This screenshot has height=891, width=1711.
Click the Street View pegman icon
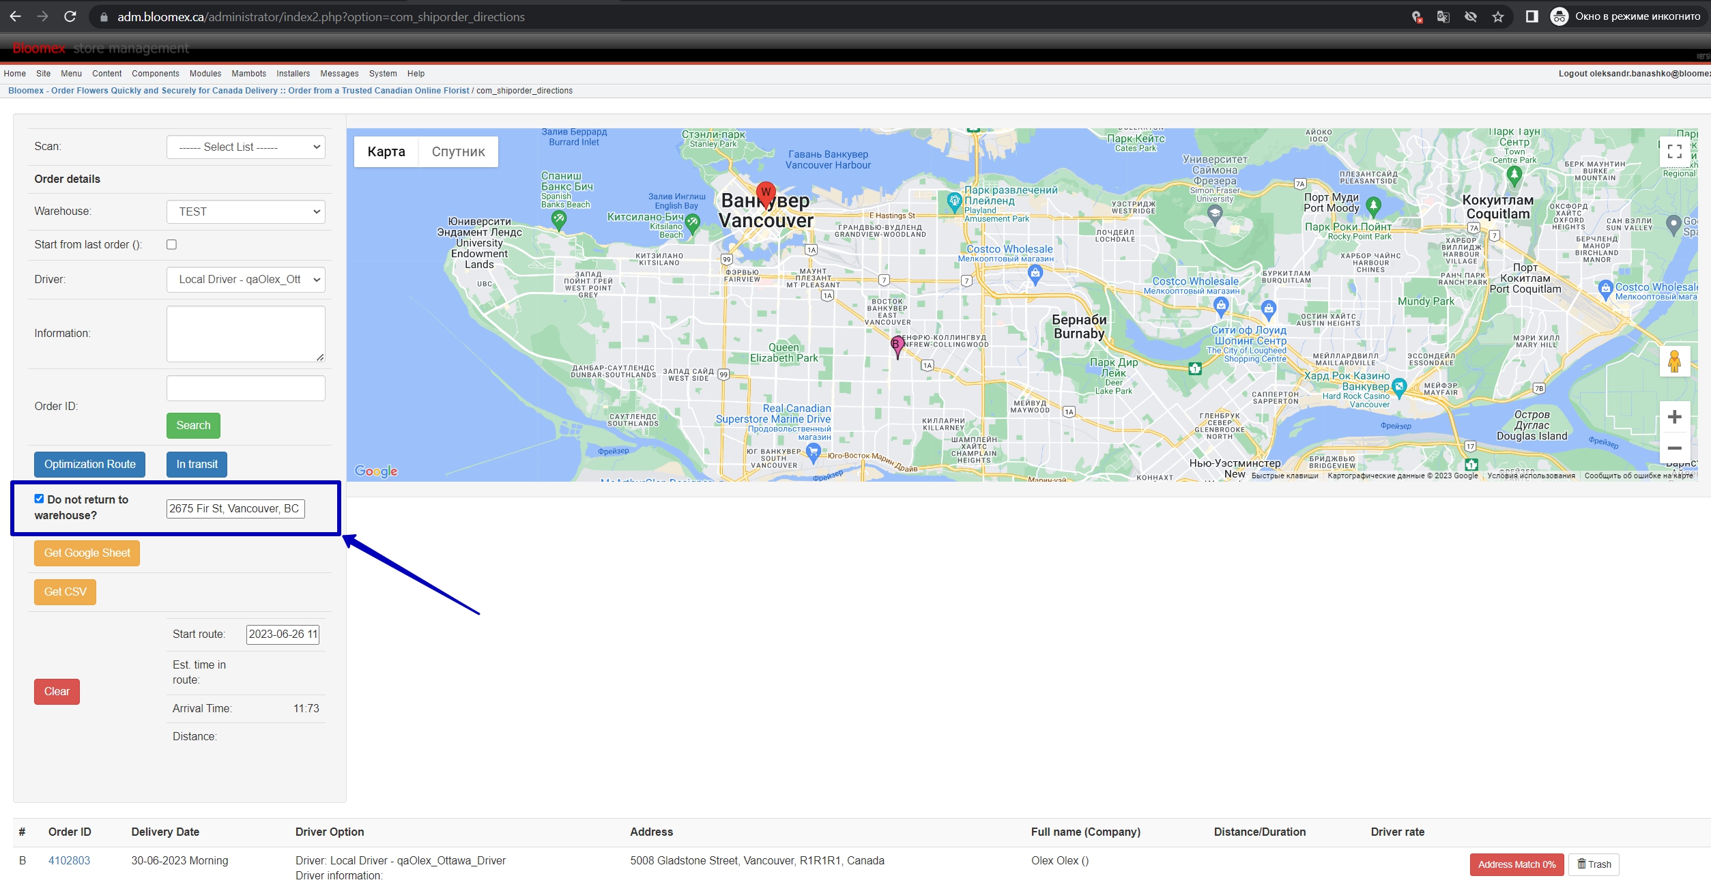[x=1674, y=361]
